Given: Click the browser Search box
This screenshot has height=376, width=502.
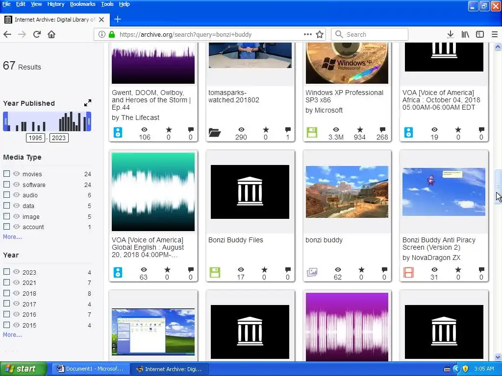Looking at the screenshot, I should [370, 34].
